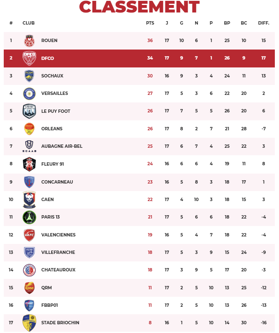The image size is (279, 333).
Task: Click the Paris 13 green logo
Action: point(30,217)
